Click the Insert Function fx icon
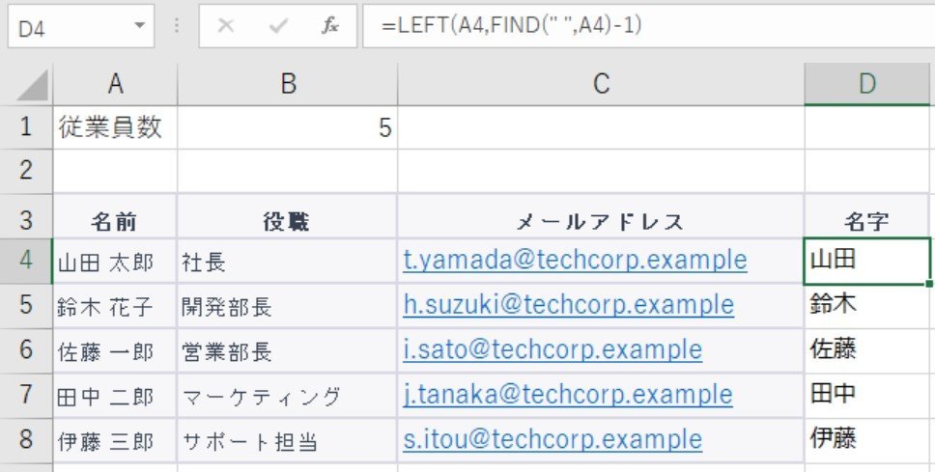This screenshot has width=935, height=472. pos(329,26)
